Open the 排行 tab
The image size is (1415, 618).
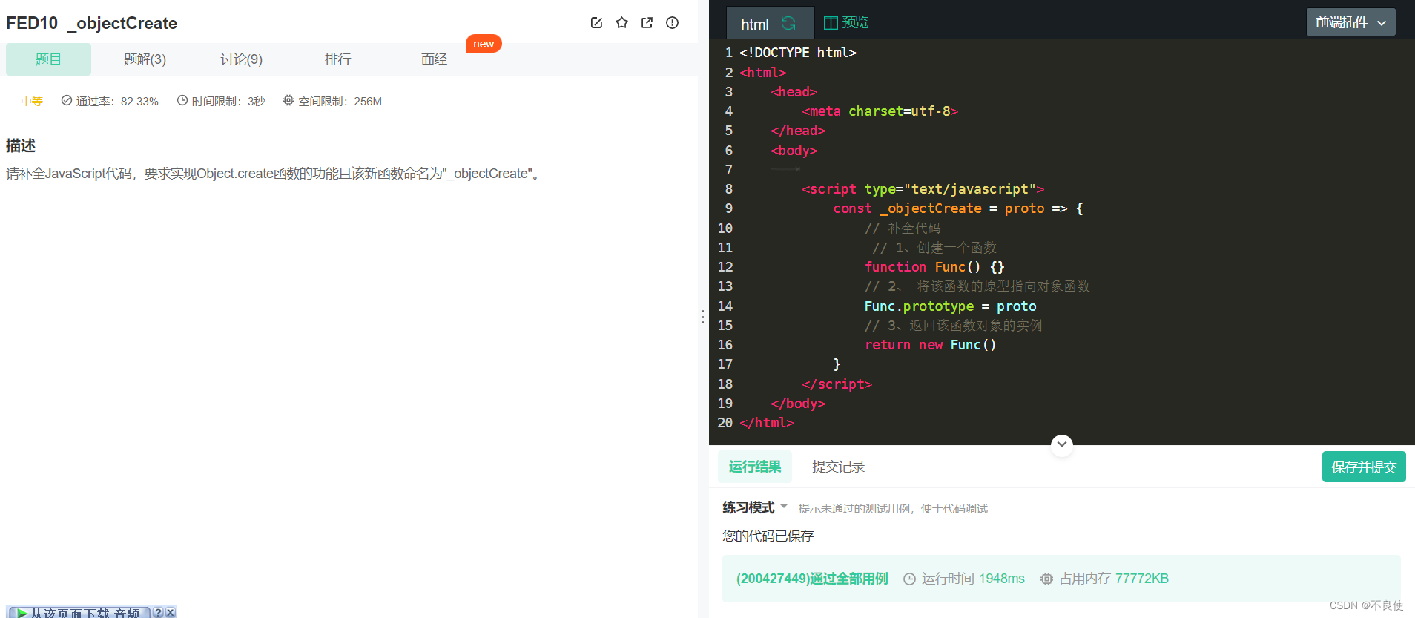click(x=337, y=59)
